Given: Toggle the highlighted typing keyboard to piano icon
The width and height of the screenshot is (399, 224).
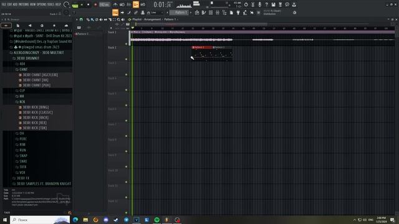Looking at the screenshot, I should coord(115,12).
